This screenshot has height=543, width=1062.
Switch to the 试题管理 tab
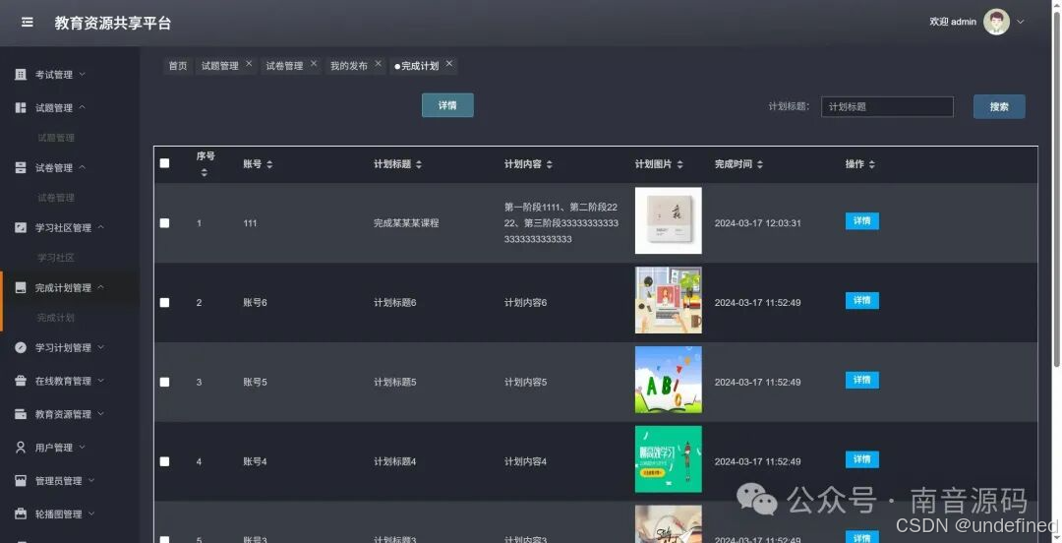pos(220,66)
